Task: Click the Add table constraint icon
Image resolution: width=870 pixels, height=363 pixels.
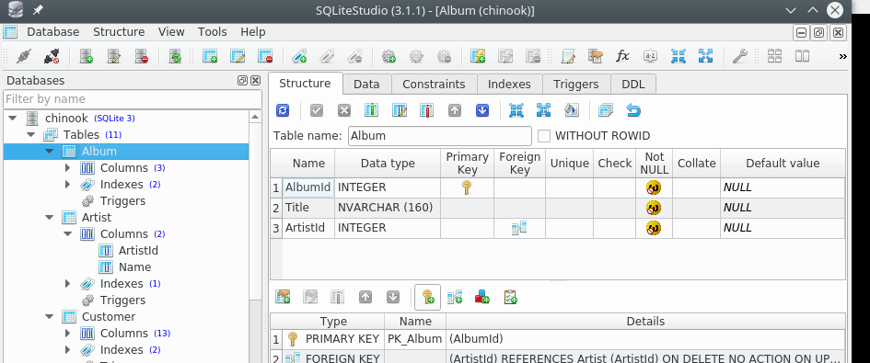Action: coord(283,298)
